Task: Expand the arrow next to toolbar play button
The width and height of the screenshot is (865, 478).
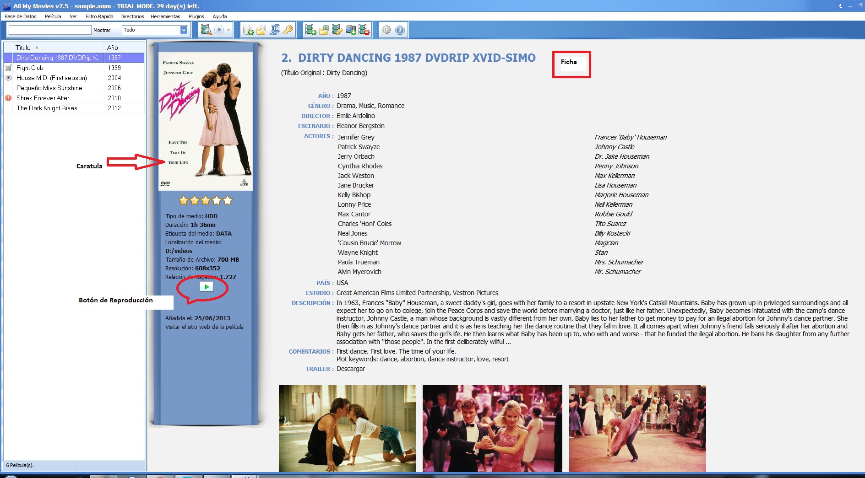Action: pyautogui.click(x=228, y=30)
